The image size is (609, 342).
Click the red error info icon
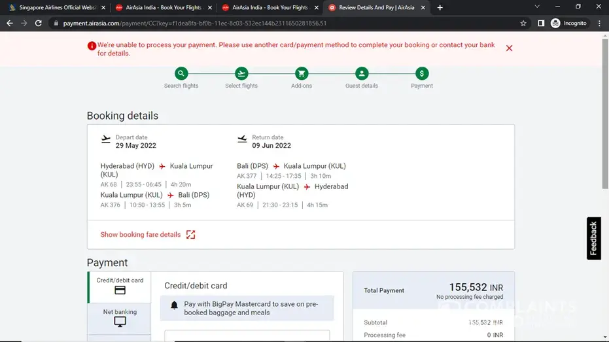tap(92, 46)
